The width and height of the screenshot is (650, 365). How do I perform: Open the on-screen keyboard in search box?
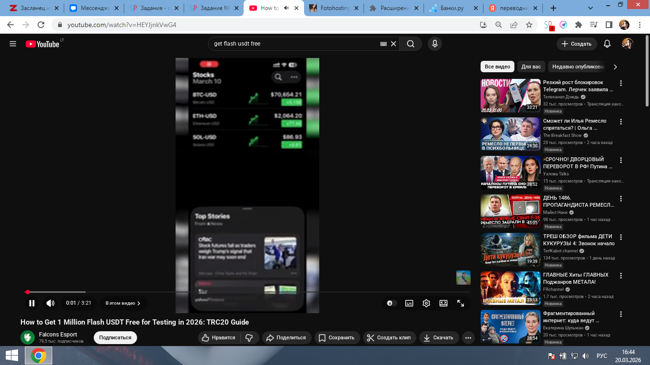[384, 44]
